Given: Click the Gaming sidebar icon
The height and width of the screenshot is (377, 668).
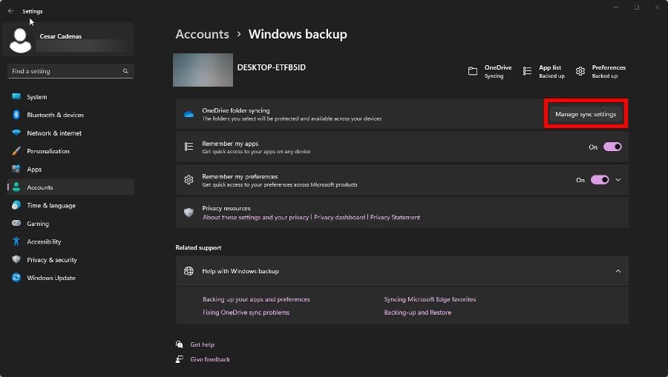Looking at the screenshot, I should click(x=16, y=224).
